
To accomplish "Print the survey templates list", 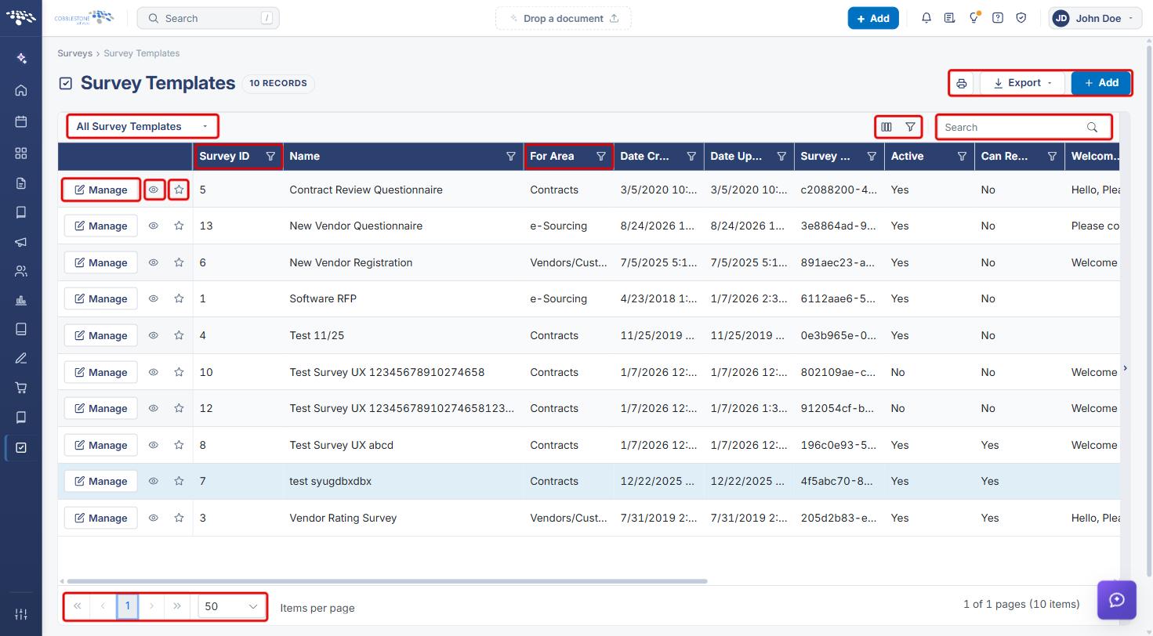I will pos(962,83).
